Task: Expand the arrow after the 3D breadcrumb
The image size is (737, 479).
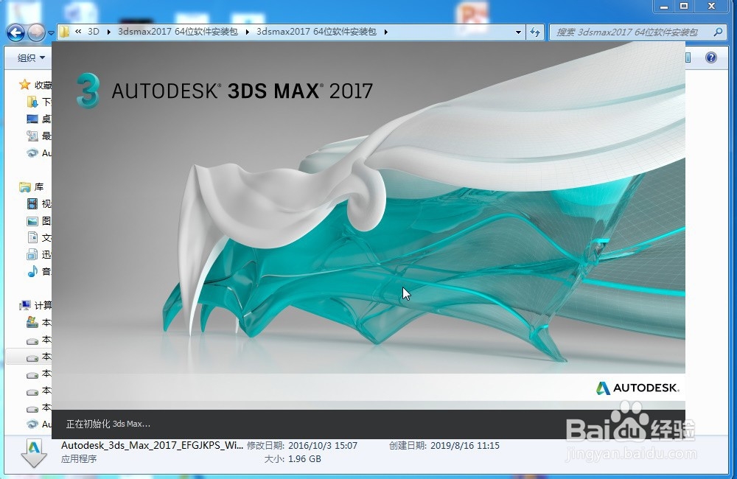Action: point(108,32)
